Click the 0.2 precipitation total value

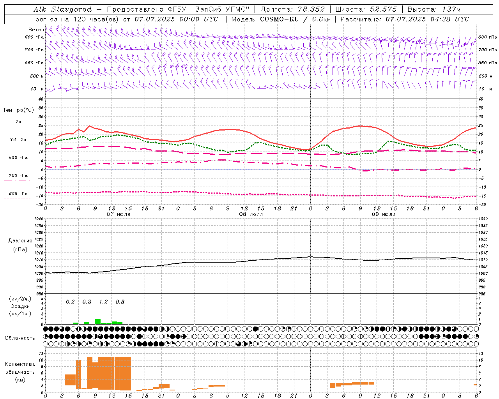70,302
